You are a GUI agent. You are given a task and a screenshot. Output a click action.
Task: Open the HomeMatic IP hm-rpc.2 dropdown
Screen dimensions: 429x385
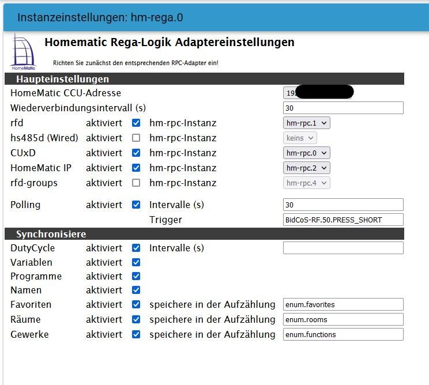point(306,168)
